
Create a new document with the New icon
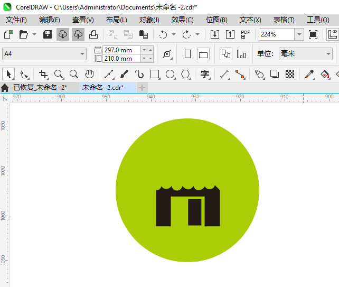[x=8, y=34]
